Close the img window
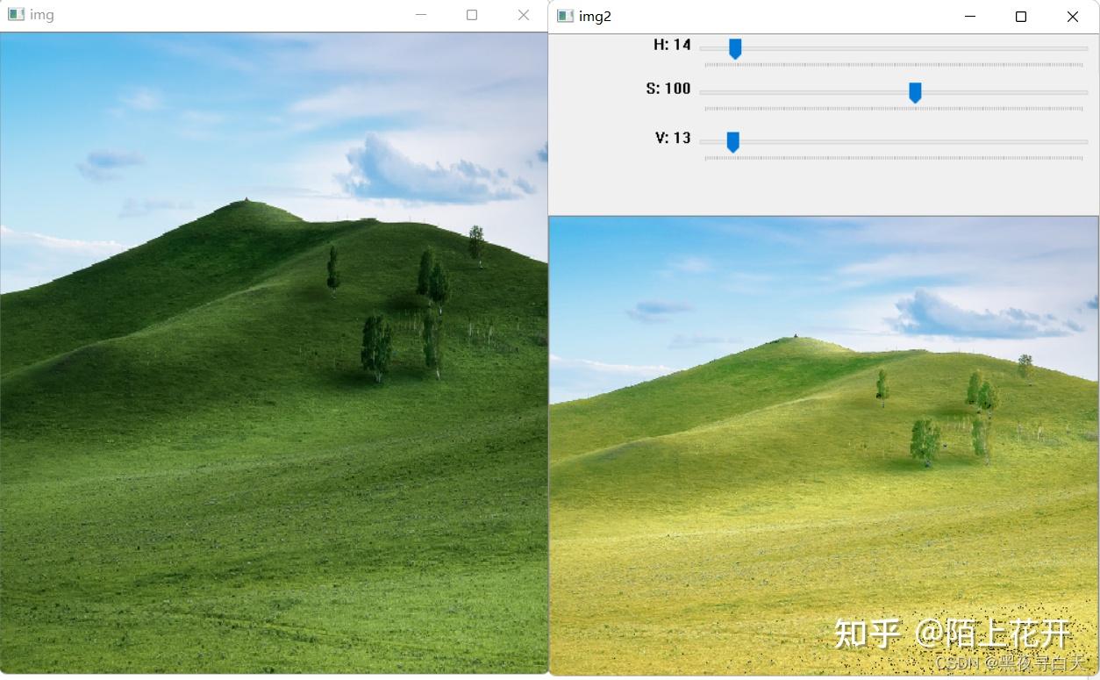 pos(523,14)
